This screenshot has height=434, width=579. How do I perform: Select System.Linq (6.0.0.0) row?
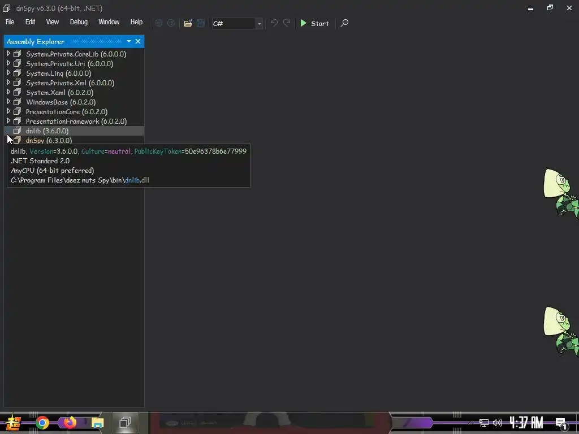74,73
